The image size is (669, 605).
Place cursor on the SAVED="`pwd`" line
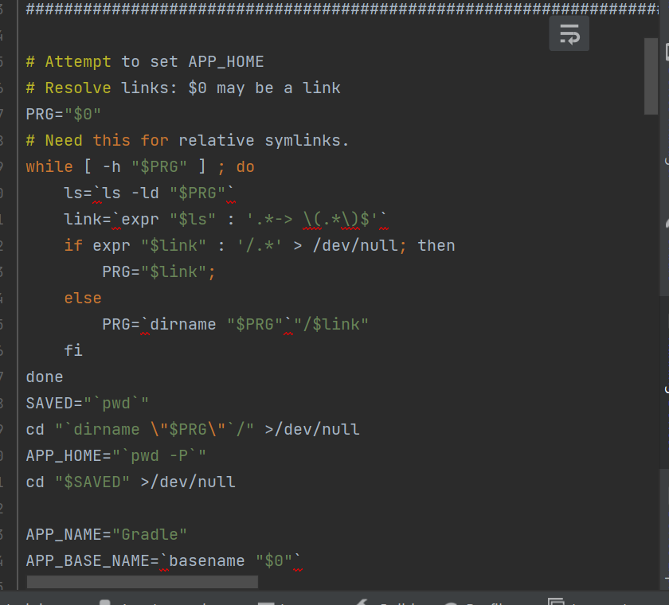click(x=88, y=403)
